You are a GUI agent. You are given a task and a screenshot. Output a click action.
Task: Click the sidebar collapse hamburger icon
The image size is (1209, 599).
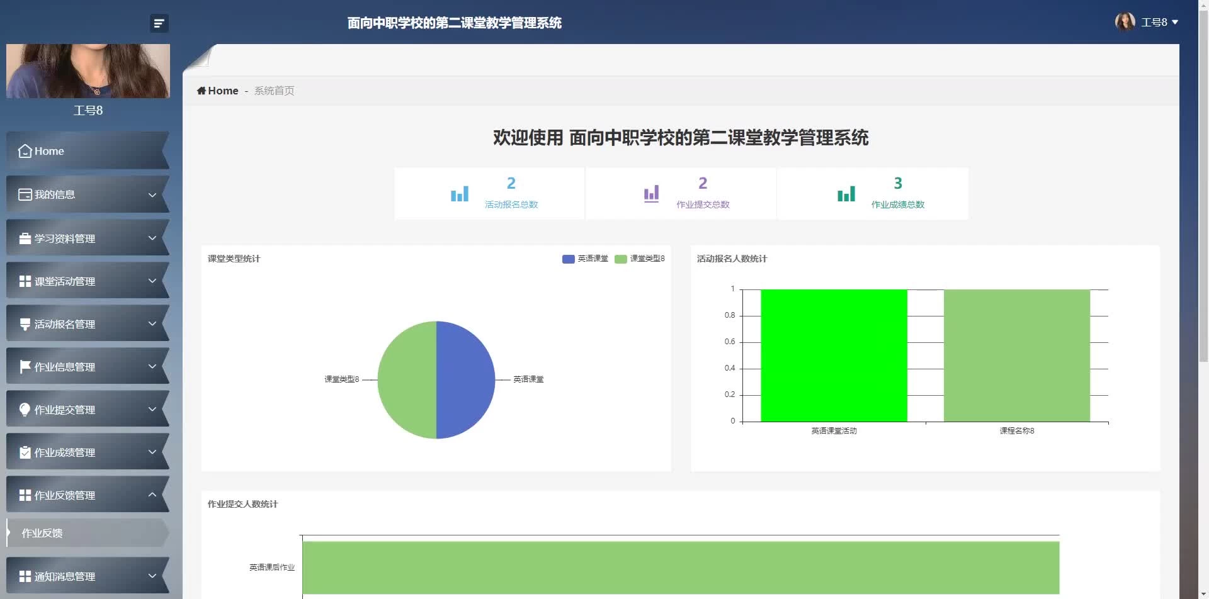coord(159,23)
